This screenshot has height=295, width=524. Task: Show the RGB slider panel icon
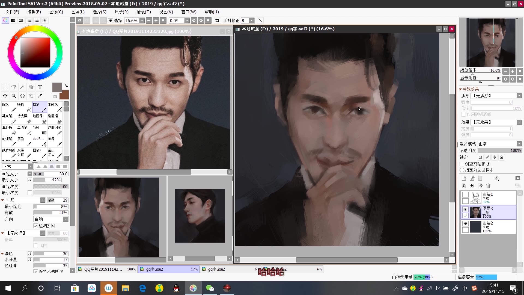coord(13,20)
